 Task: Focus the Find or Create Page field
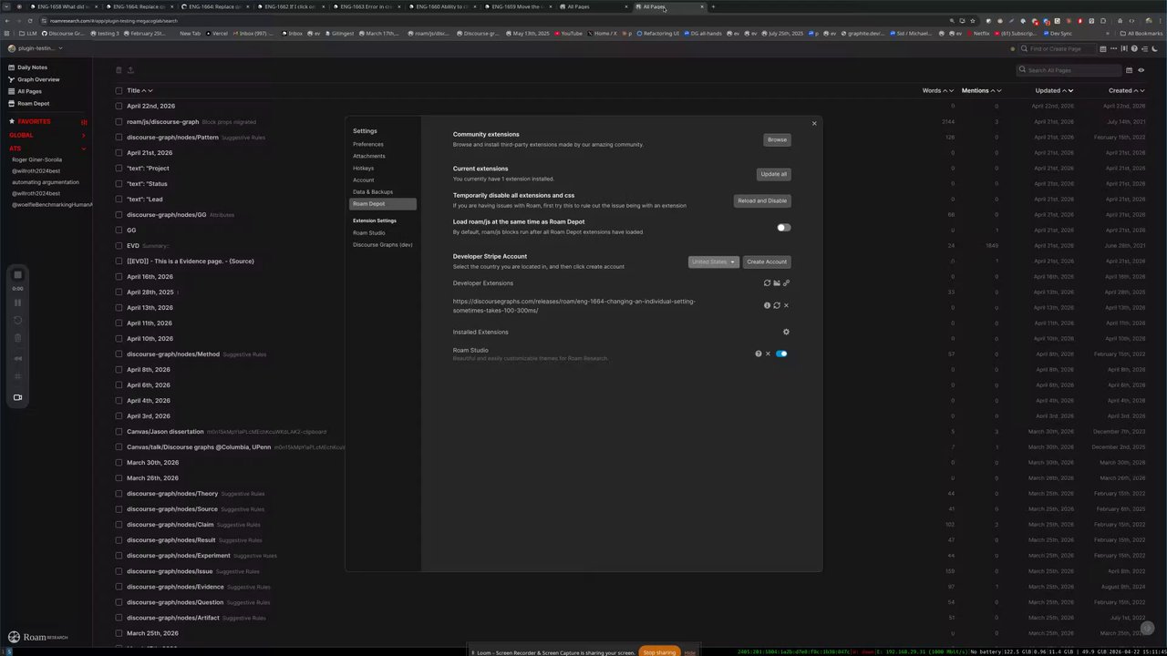tap(1056, 49)
